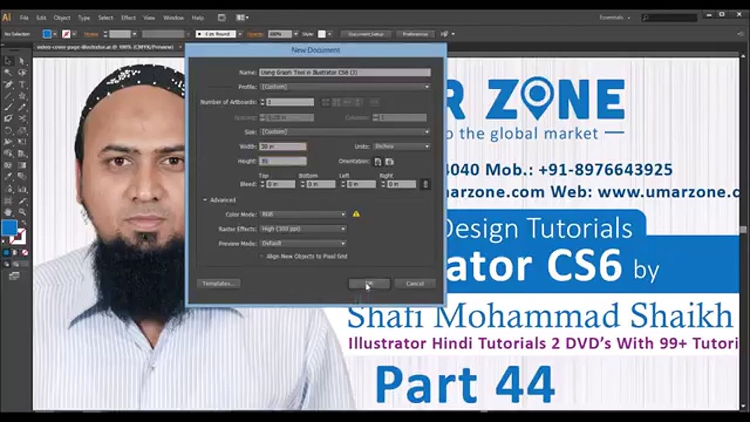
Task: Toggle the bleed link chain button
Action: [x=425, y=184]
